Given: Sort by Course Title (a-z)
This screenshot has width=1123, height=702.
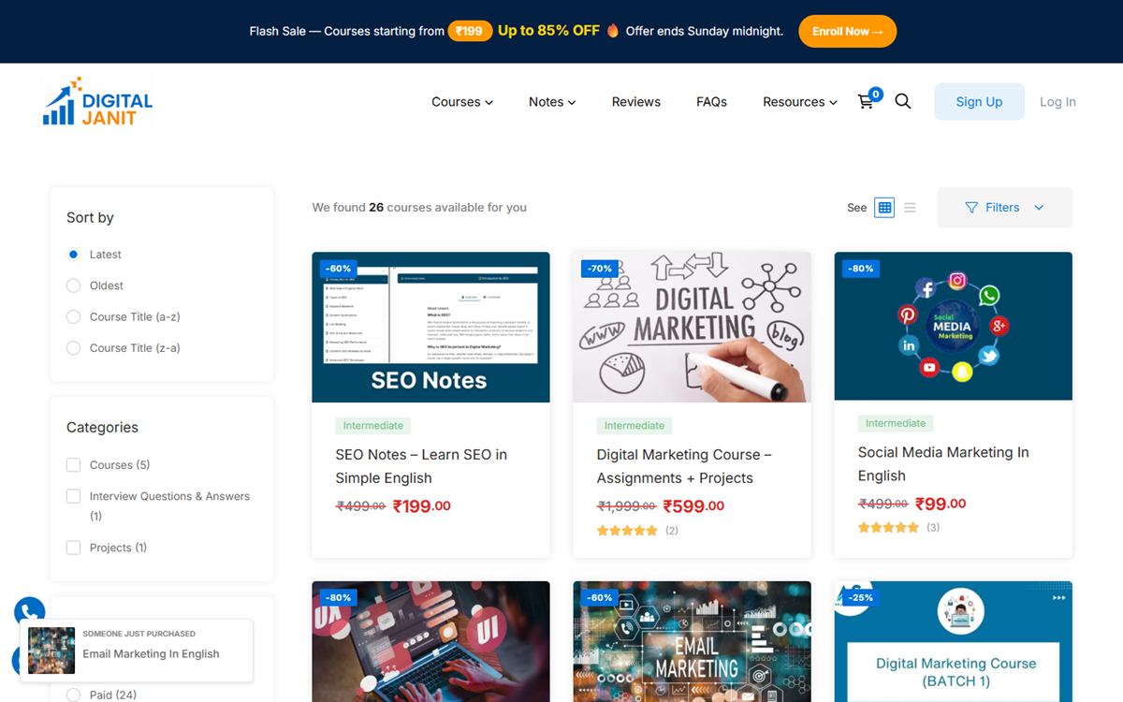Looking at the screenshot, I should tap(74, 317).
